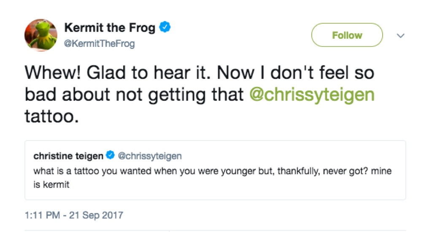The image size is (432, 232).
Task: Click the verified badge next to christine teigen
Action: (110, 156)
